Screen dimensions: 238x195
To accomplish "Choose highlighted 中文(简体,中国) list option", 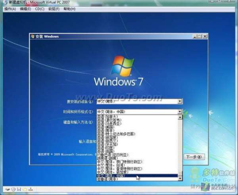I will 137,176.
